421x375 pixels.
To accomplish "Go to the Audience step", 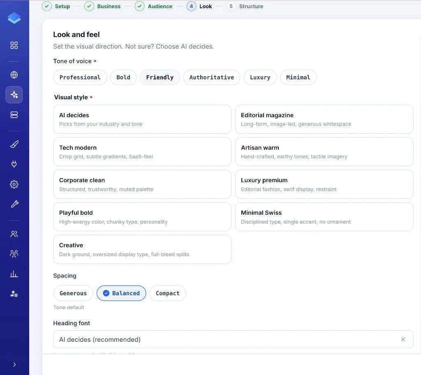I will click(154, 6).
